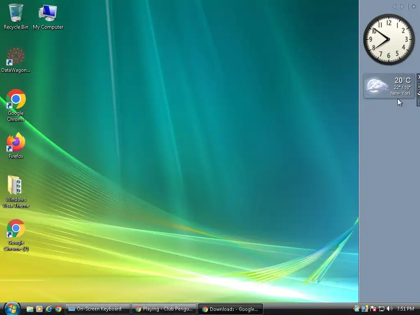Click the 20°C temperature reading
The width and height of the screenshot is (420, 315).
pyautogui.click(x=402, y=80)
